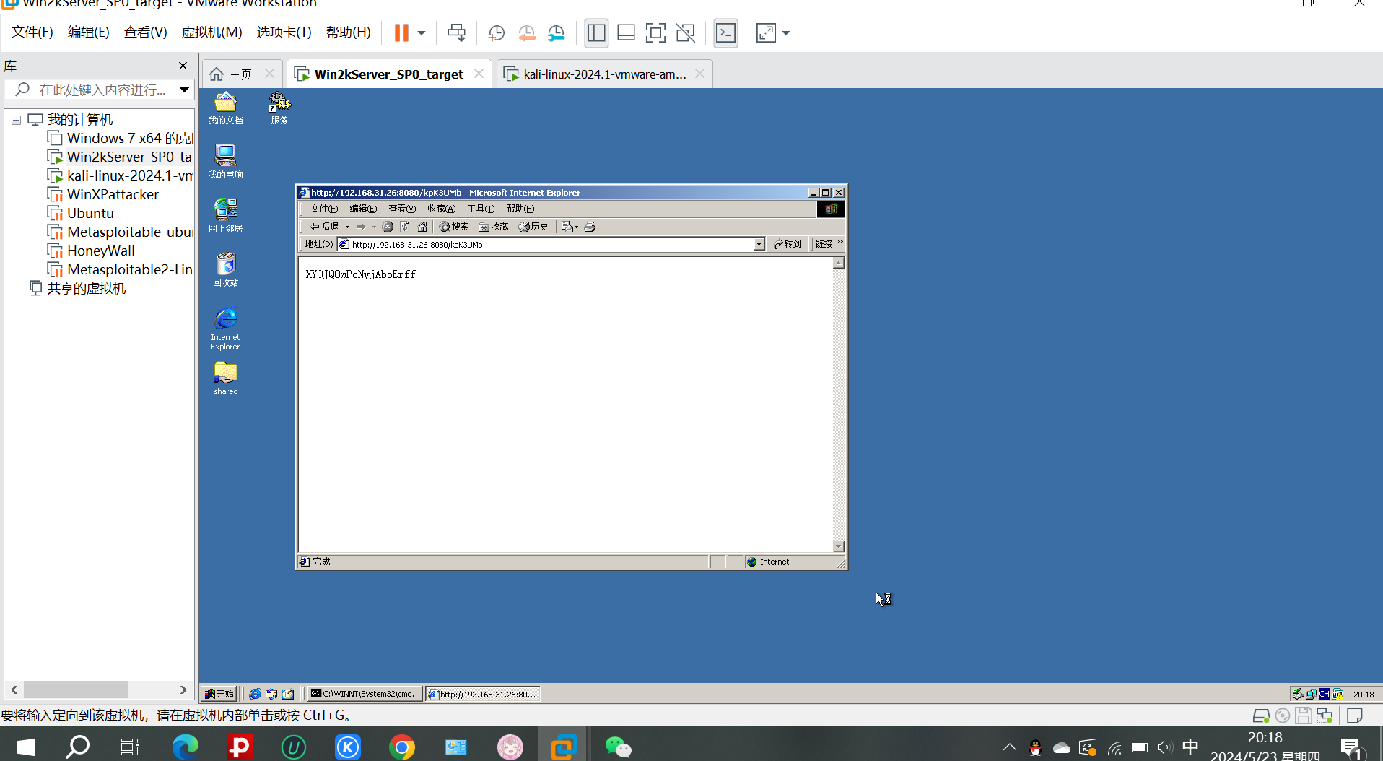Open the 选项卡(T) menu

pos(284,32)
